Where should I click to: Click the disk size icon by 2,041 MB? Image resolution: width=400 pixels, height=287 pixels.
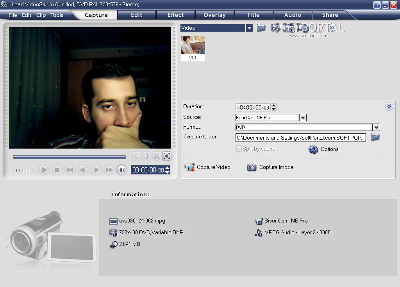click(114, 245)
